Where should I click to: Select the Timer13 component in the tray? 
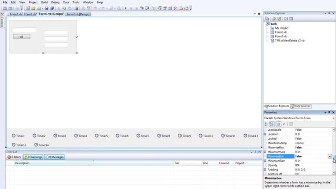point(19,145)
